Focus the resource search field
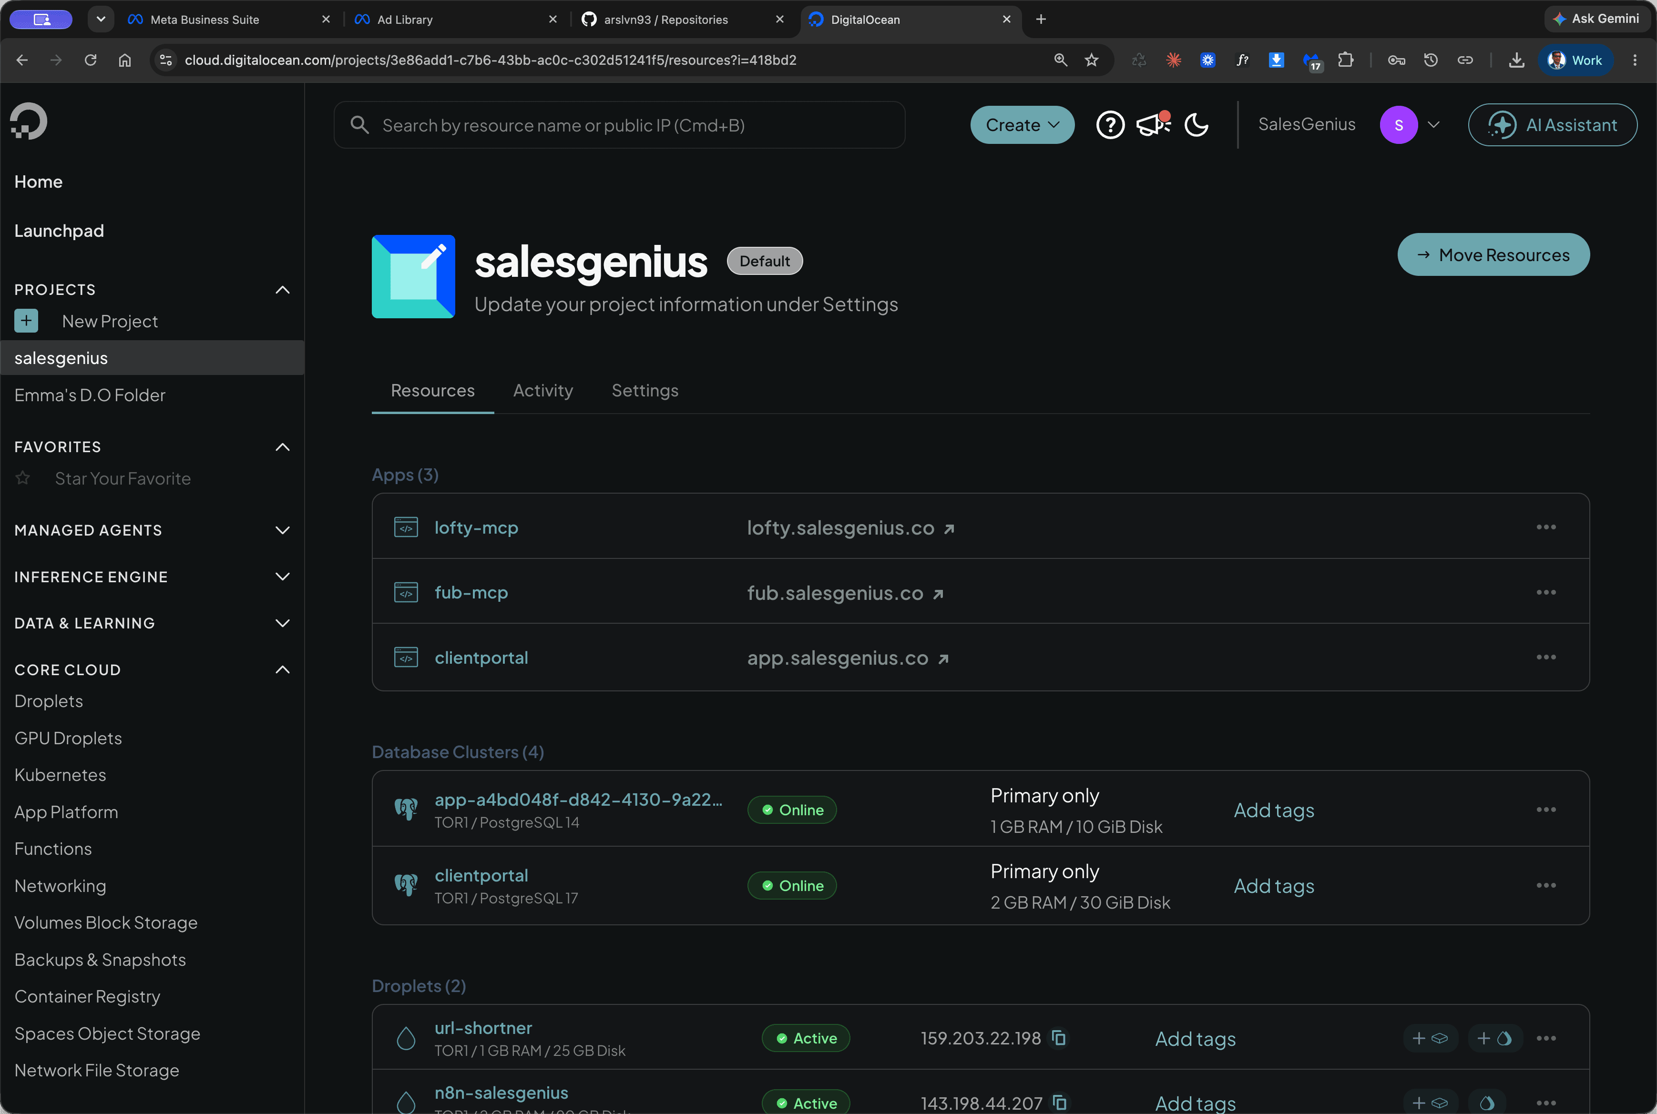 click(619, 125)
